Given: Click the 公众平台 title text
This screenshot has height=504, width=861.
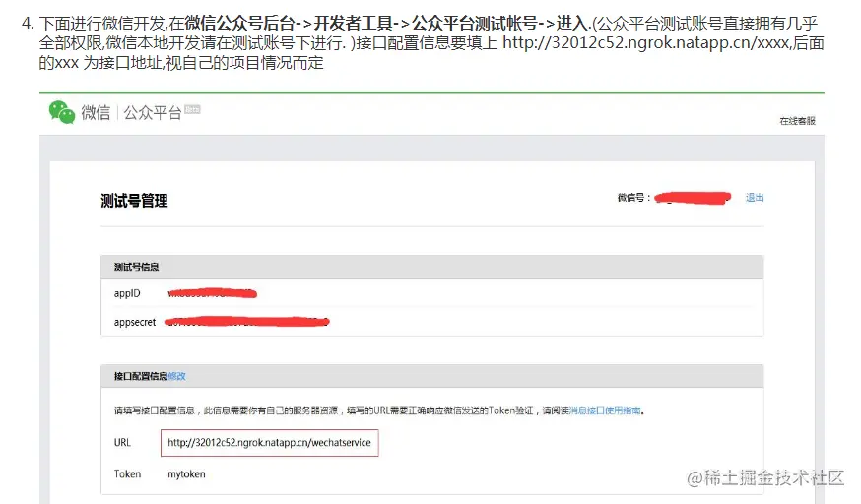Looking at the screenshot, I should [152, 113].
